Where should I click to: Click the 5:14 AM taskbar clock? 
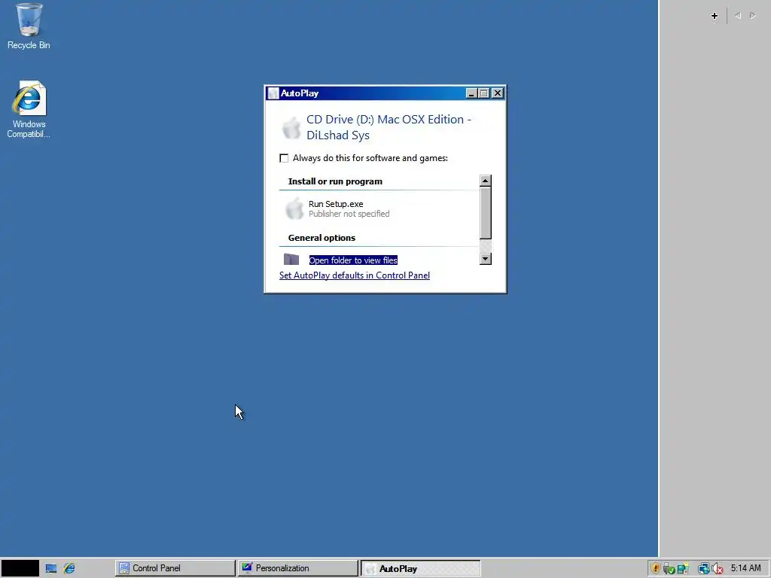745,568
